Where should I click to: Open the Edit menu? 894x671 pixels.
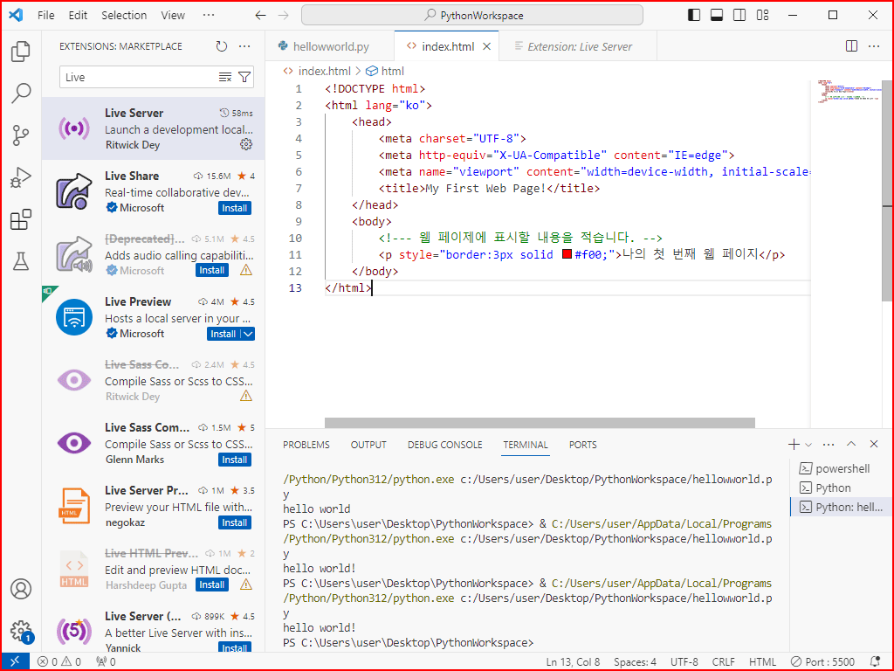(78, 16)
